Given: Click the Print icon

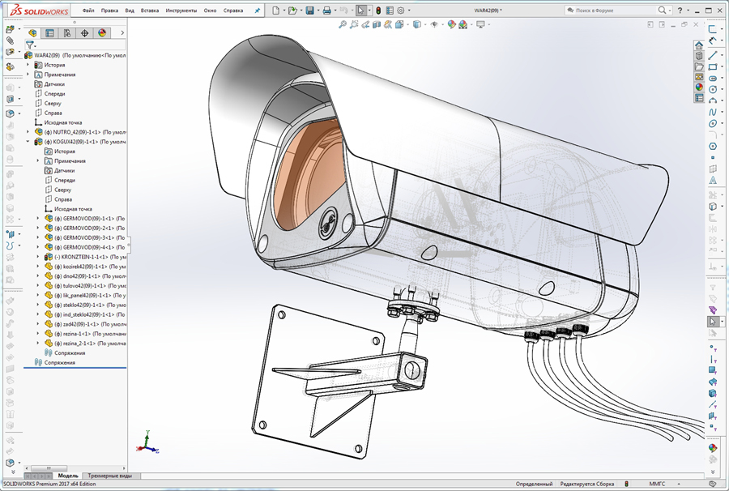Looking at the screenshot, I should [327, 11].
